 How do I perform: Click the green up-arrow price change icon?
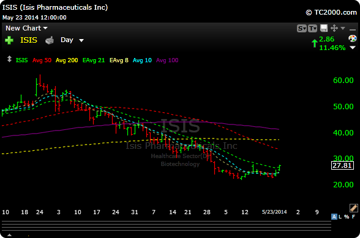(314, 43)
